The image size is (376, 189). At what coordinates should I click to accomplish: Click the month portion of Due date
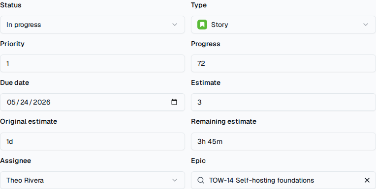(x=11, y=102)
